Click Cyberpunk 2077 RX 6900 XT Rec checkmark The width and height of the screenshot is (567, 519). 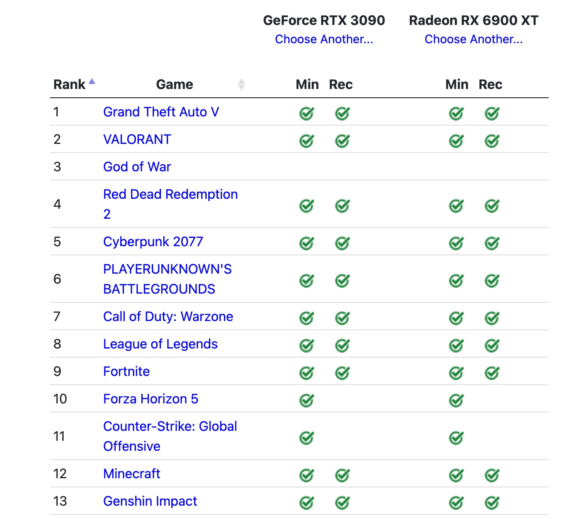[x=492, y=243]
